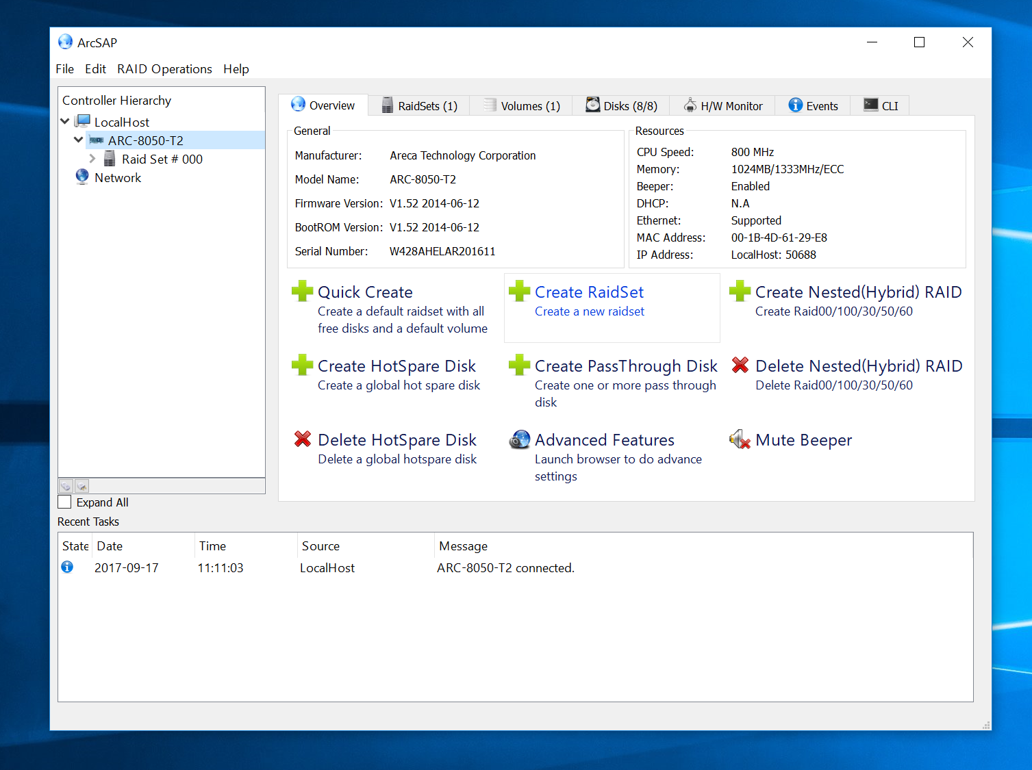The image size is (1032, 770).
Task: Click the Advanced Features globe icon
Action: coord(520,439)
